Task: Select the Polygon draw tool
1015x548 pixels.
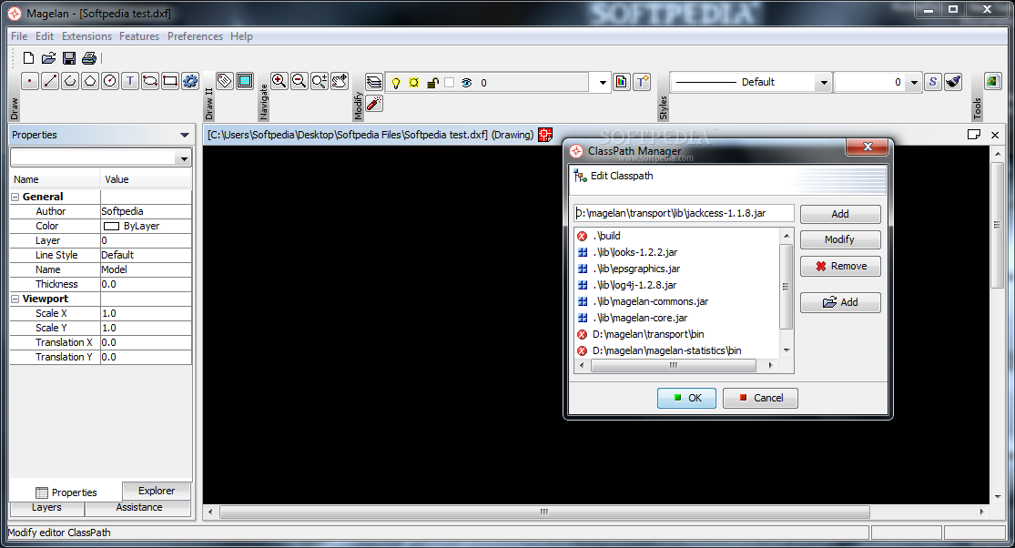Action: coord(90,81)
